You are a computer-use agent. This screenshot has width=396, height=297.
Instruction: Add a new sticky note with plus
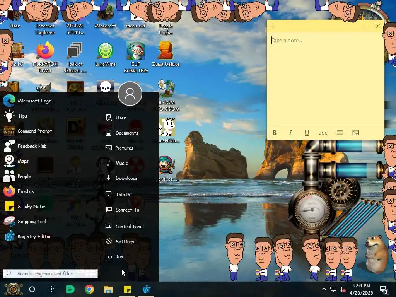click(273, 26)
